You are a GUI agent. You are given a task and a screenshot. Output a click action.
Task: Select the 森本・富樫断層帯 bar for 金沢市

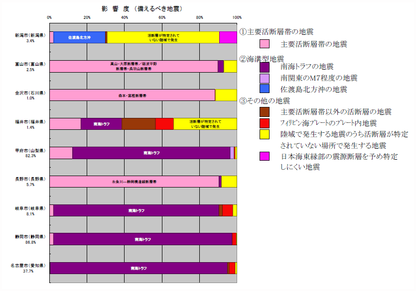[x=133, y=95]
